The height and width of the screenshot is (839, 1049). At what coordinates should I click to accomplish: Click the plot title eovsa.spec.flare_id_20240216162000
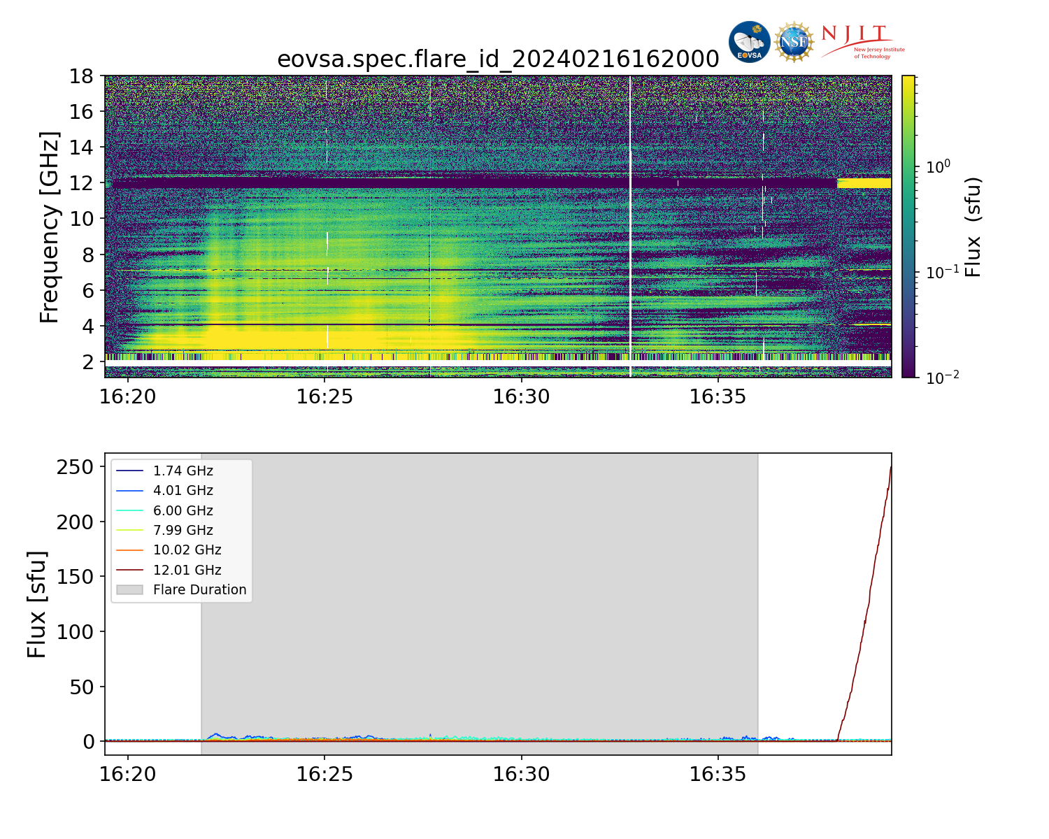coord(498,59)
